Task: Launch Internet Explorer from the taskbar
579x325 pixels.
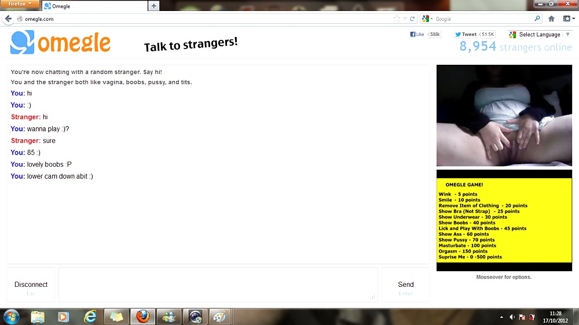Action: (x=90, y=316)
